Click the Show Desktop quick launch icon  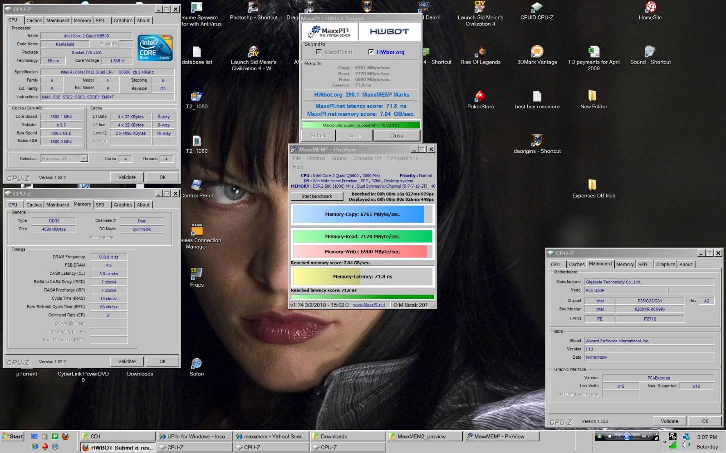[34, 436]
